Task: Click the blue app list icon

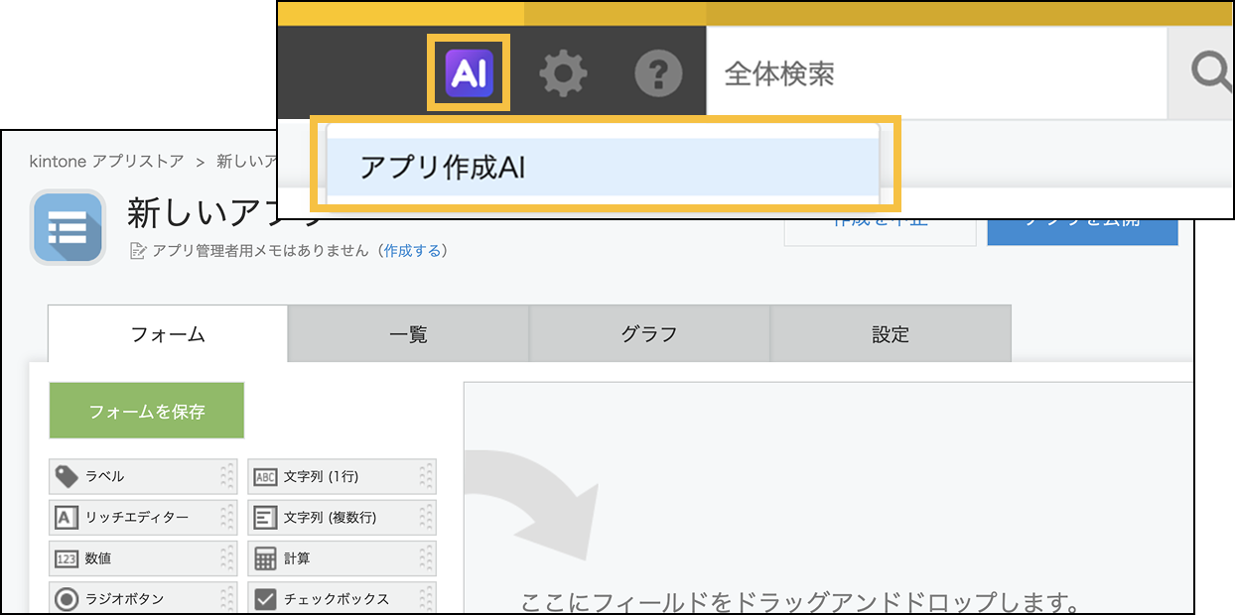Action: coord(68,227)
